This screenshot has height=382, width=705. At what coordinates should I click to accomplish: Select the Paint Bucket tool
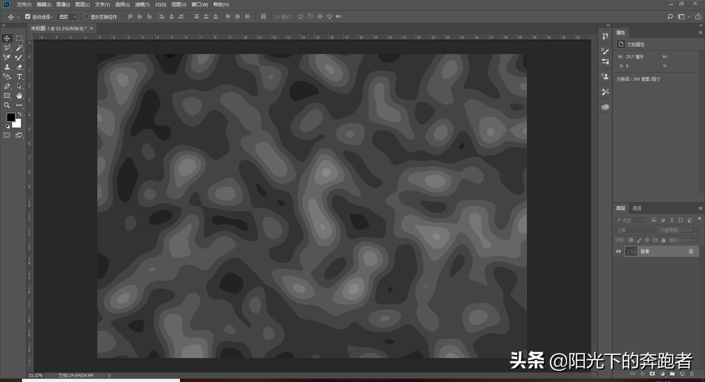[x=7, y=76]
